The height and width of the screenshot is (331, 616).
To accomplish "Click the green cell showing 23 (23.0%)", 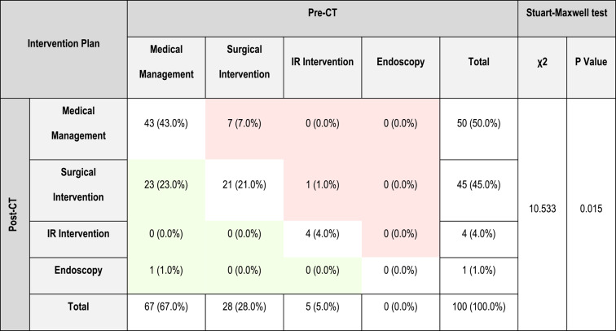I will [x=165, y=185].
